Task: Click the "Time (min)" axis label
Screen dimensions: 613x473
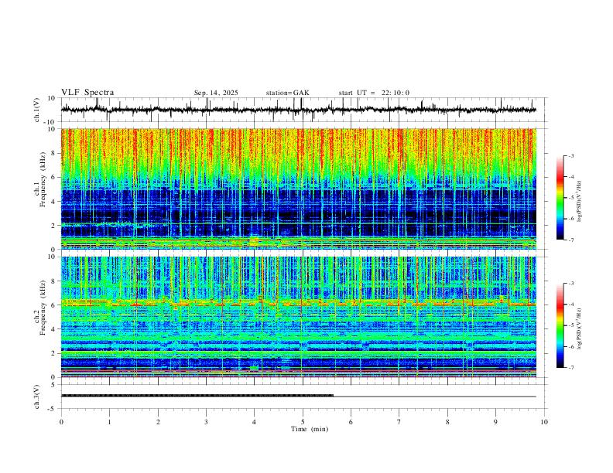Action: pyautogui.click(x=310, y=429)
